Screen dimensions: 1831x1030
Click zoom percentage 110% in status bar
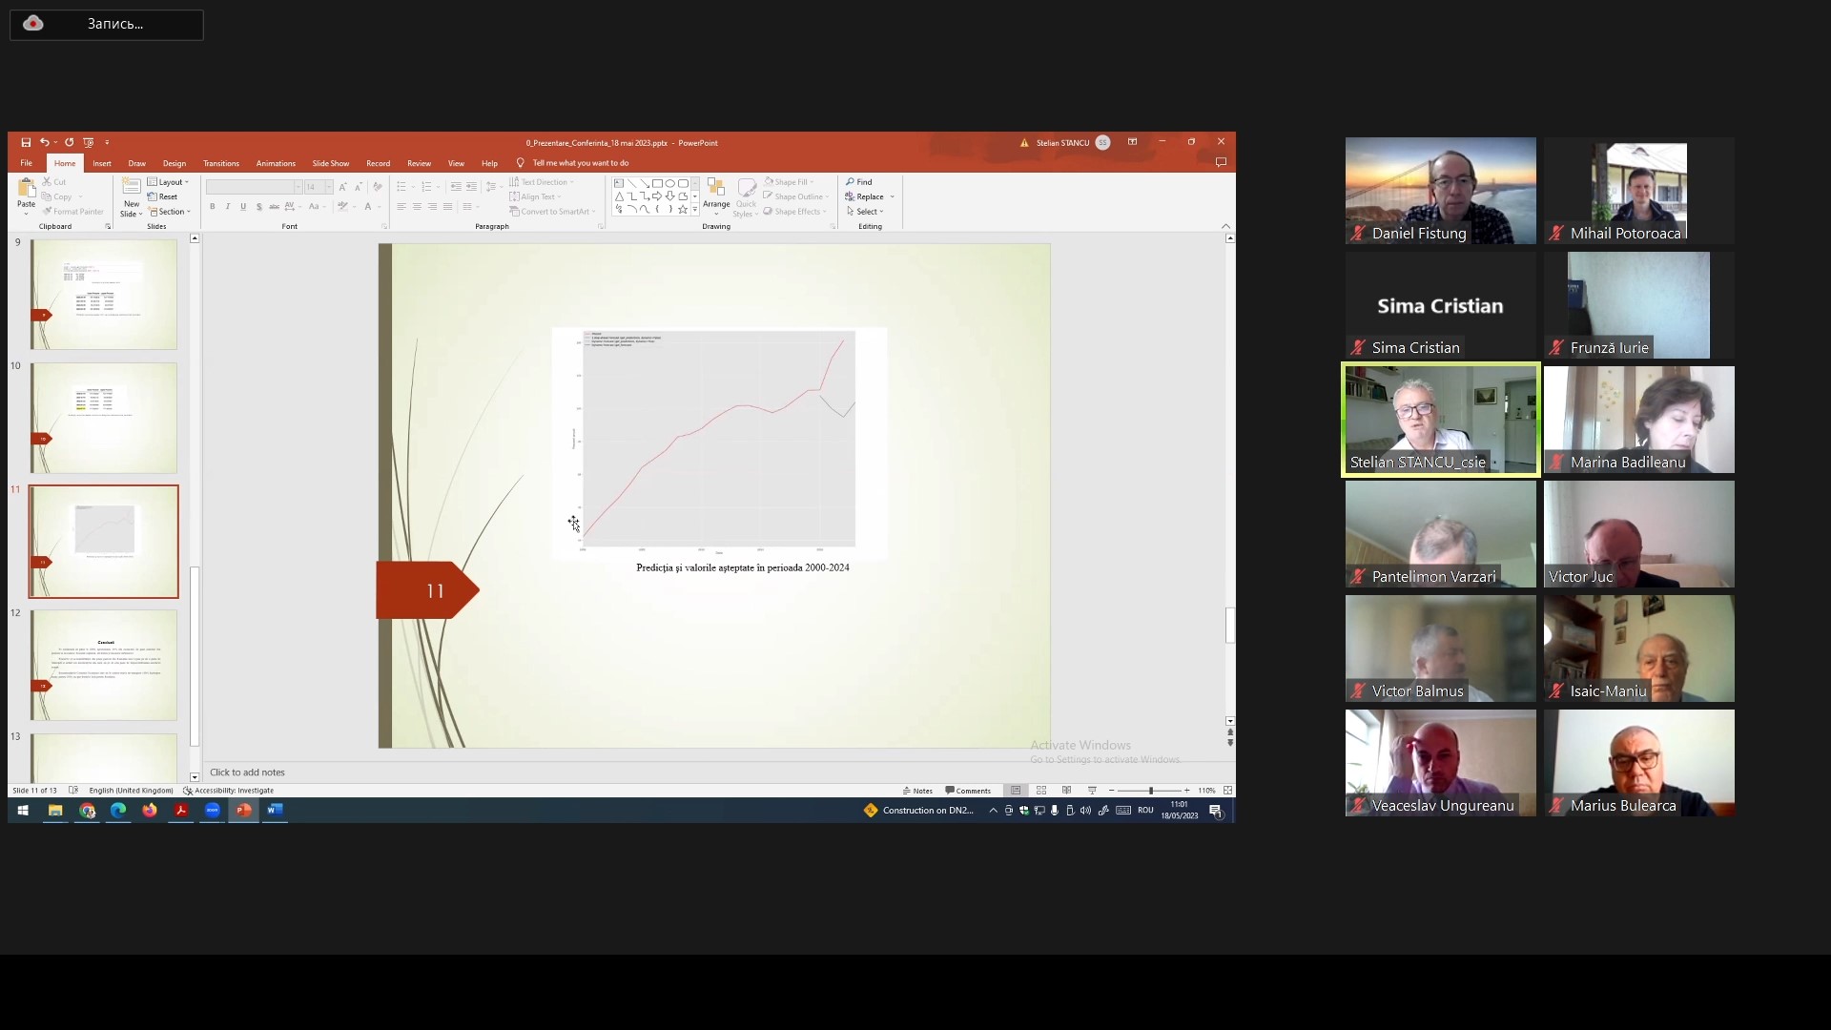click(x=1207, y=791)
